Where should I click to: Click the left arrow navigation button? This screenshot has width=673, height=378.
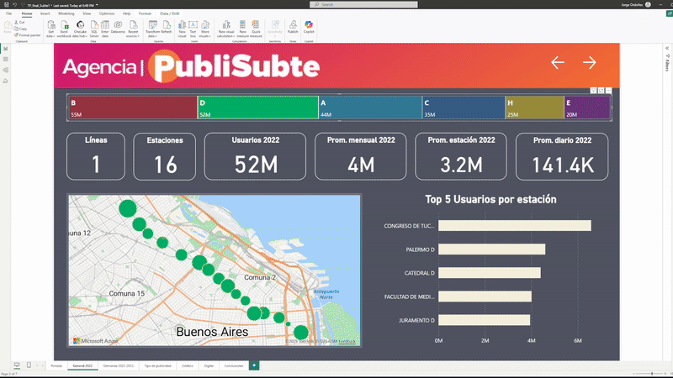(x=557, y=63)
